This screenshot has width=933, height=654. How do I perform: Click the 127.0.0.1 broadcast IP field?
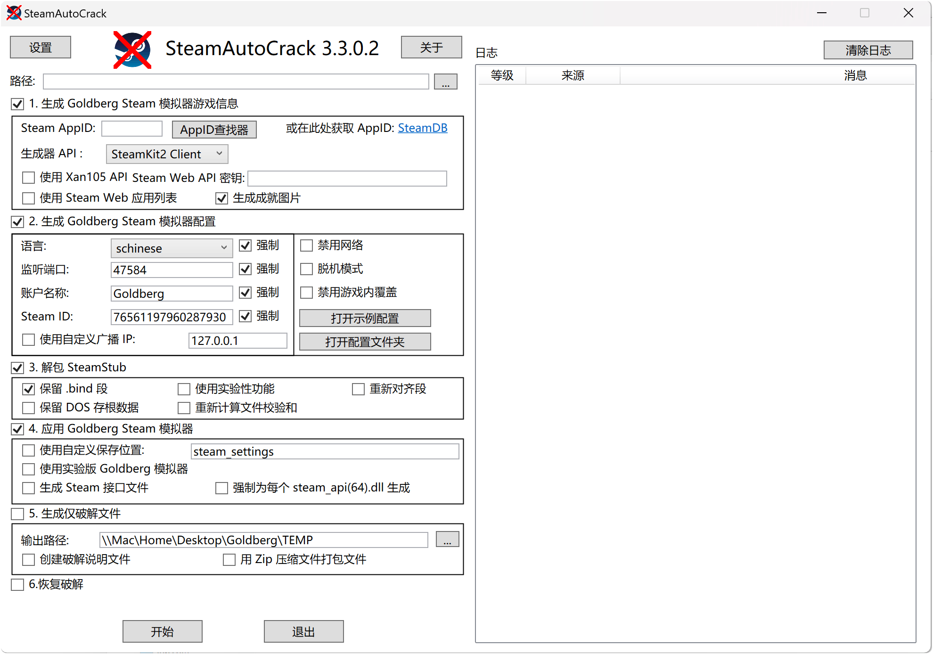click(238, 341)
